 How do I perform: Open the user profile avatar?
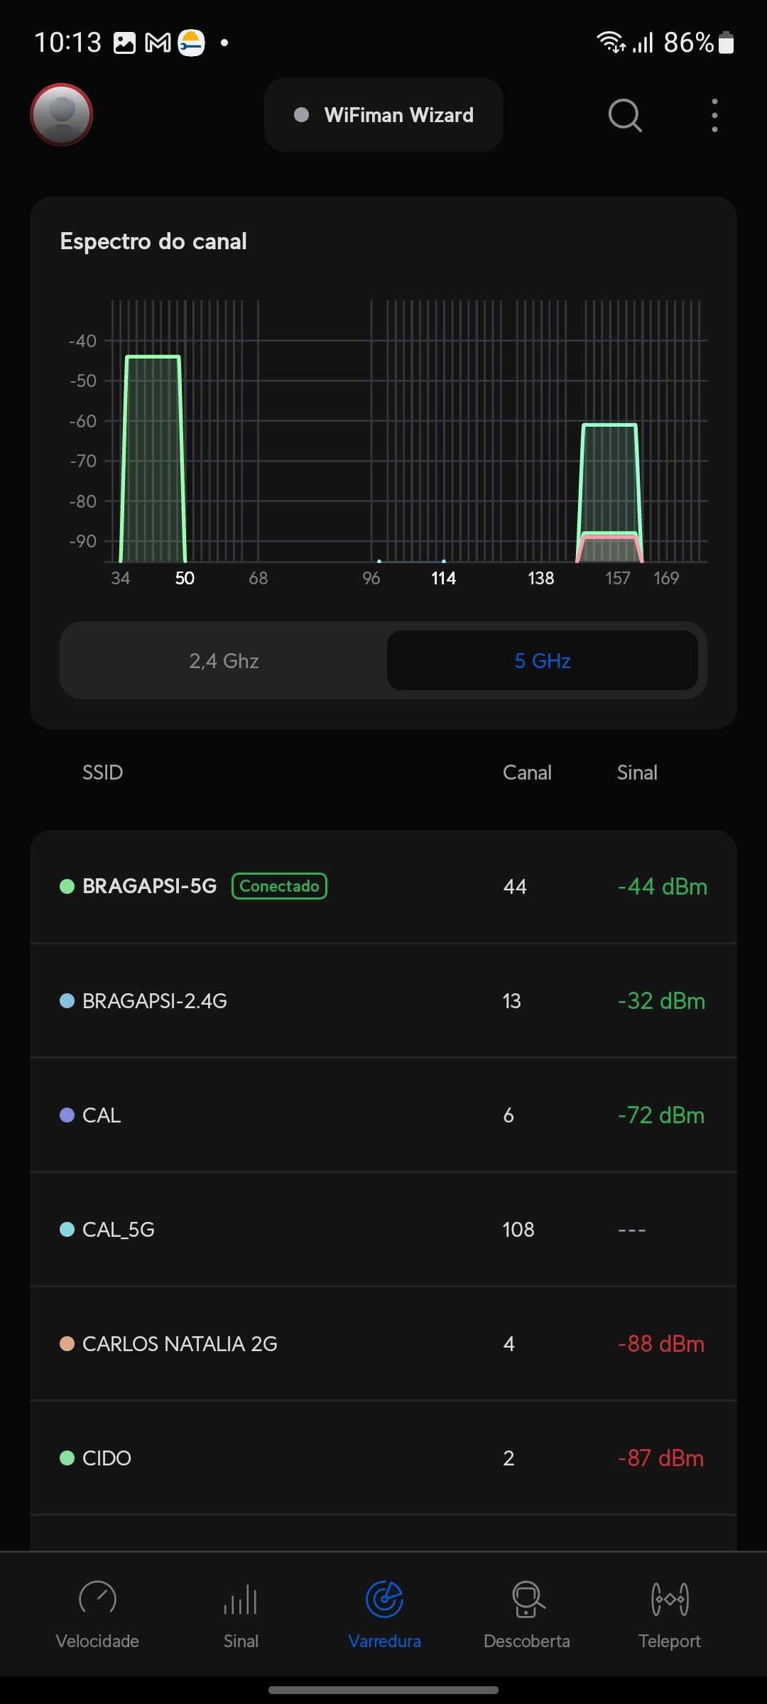click(62, 114)
